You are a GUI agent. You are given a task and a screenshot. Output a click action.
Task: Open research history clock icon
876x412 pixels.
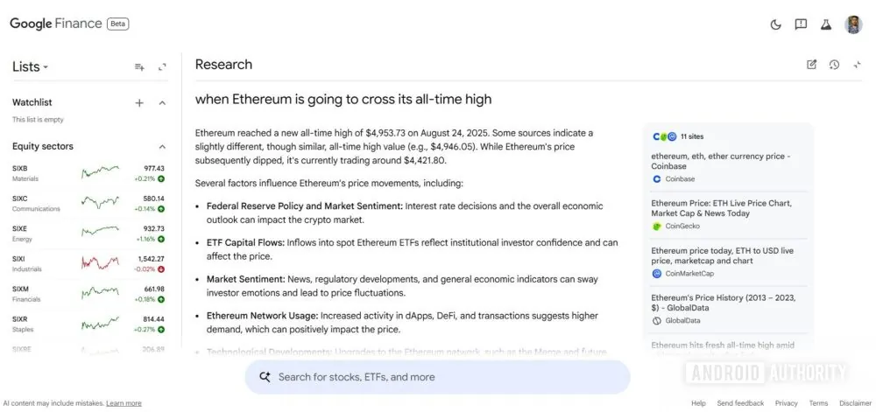[834, 65]
